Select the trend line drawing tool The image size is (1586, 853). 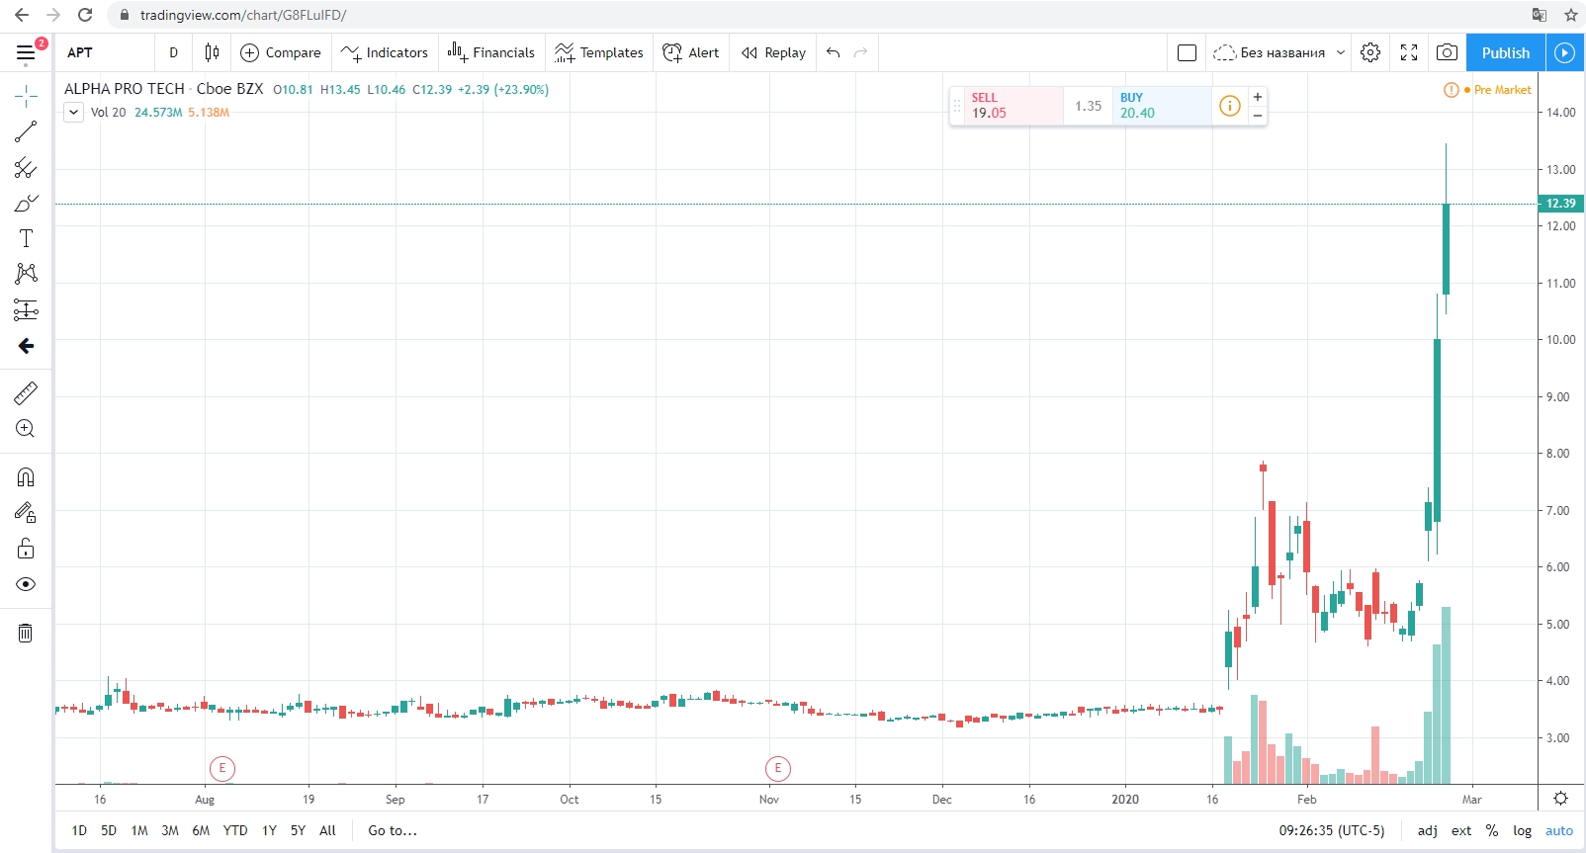point(26,131)
